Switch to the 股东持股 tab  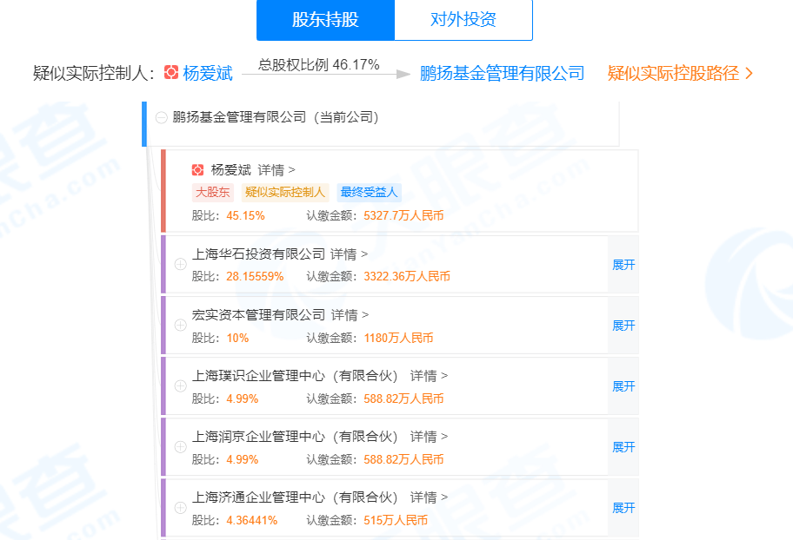coord(325,20)
